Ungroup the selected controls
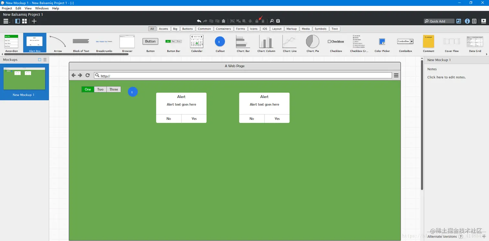The width and height of the screenshot is (489, 241). pyautogui.click(x=238, y=21)
